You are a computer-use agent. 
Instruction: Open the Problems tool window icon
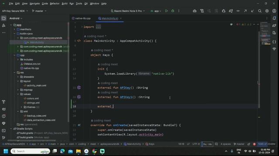[x=3, y=116]
